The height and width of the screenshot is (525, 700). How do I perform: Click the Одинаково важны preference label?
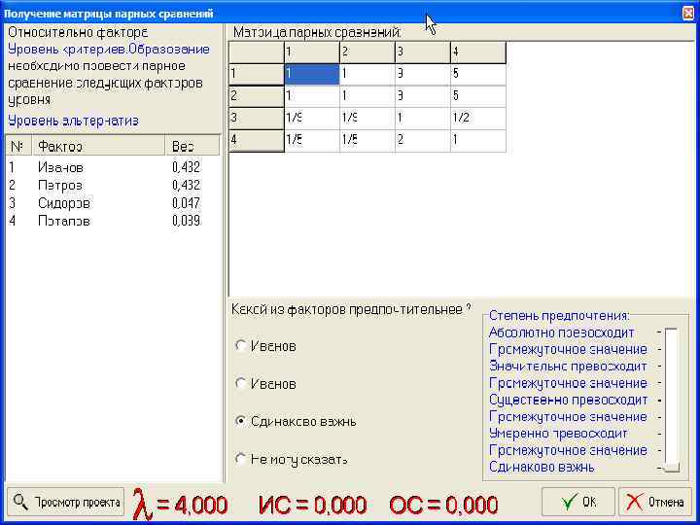coord(542,467)
